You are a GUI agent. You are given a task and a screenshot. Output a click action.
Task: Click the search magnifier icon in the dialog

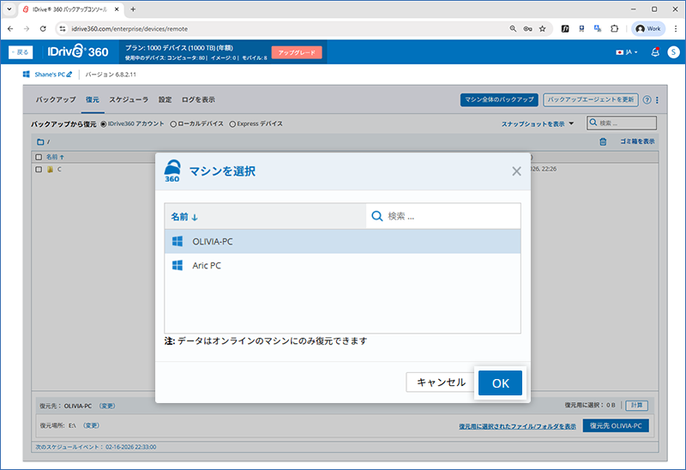pyautogui.click(x=377, y=216)
